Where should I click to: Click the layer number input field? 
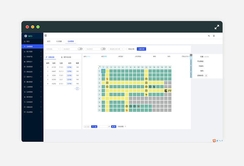coord(103,126)
